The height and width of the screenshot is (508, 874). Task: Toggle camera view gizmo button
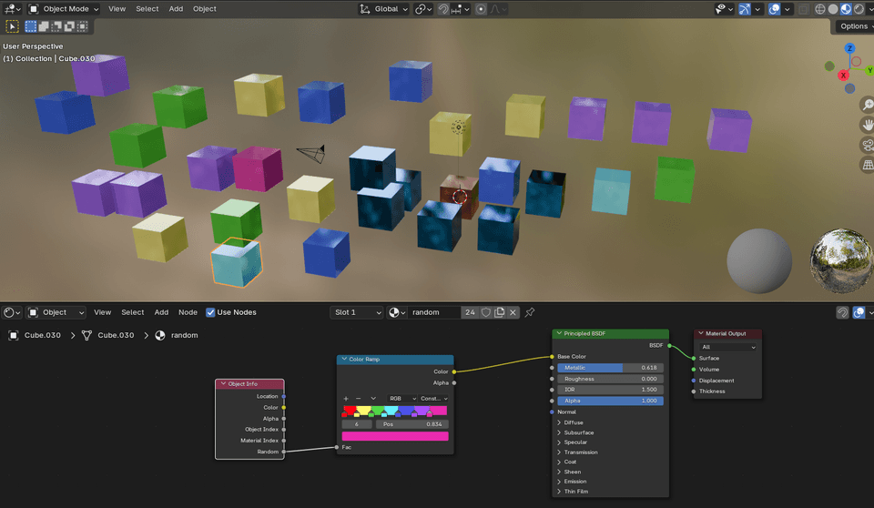[x=867, y=145]
